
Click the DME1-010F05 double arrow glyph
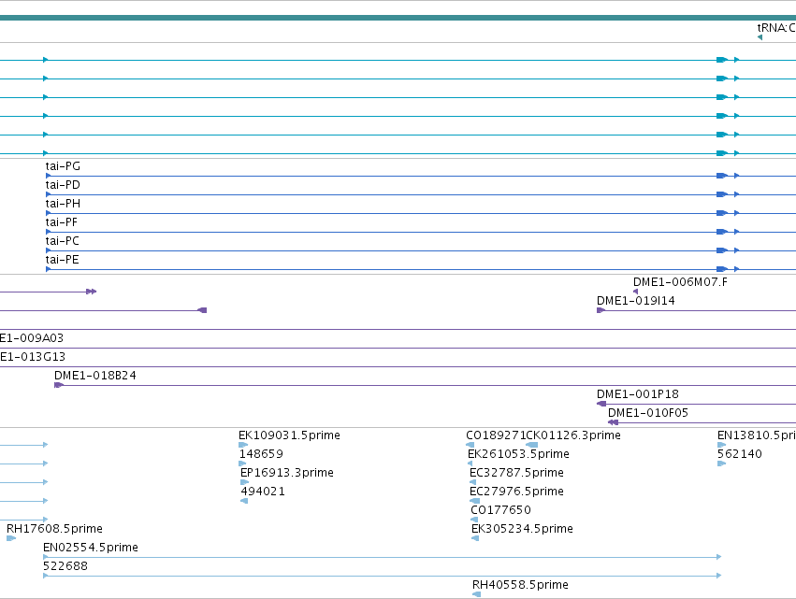click(613, 422)
